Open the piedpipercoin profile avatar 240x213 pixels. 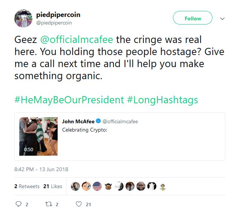(23, 18)
